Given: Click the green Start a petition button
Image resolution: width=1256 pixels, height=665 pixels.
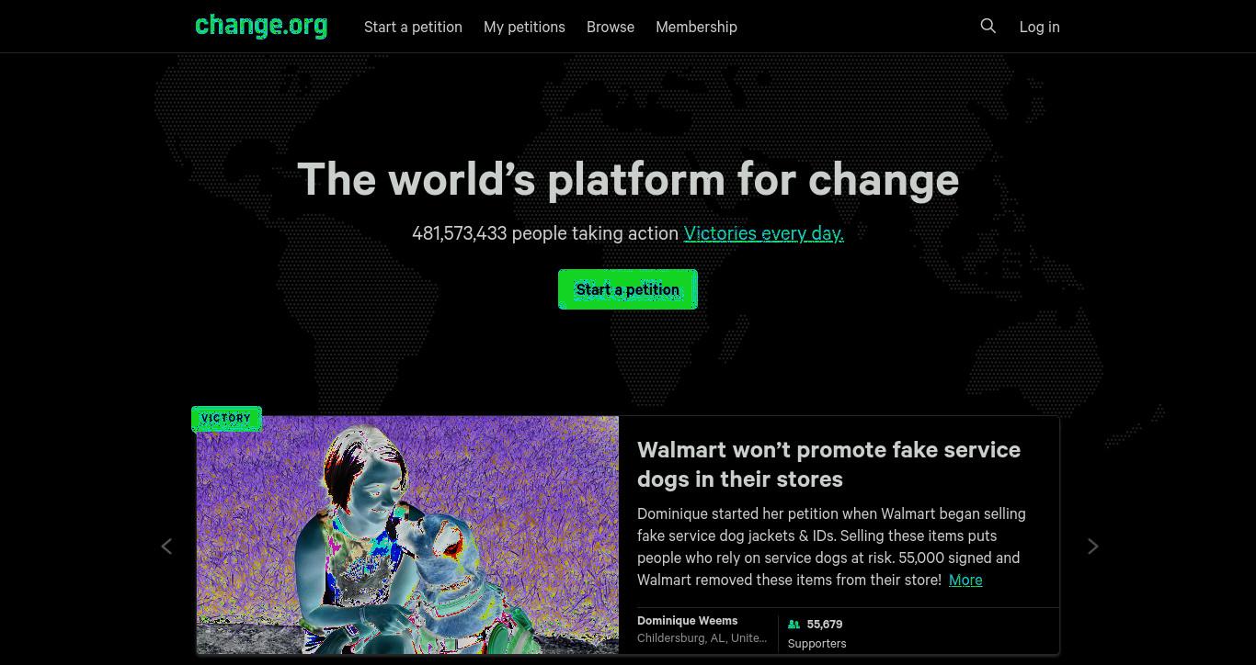Looking at the screenshot, I should 628,289.
